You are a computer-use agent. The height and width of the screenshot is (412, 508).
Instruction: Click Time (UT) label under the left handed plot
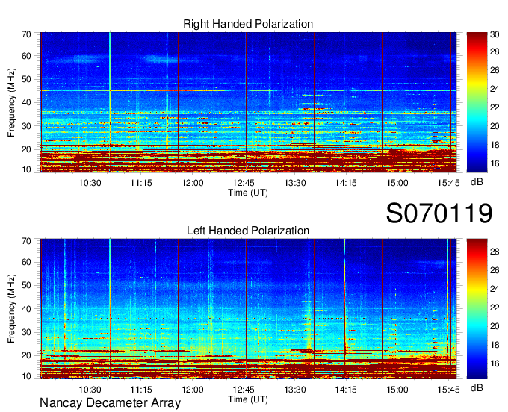click(x=248, y=399)
